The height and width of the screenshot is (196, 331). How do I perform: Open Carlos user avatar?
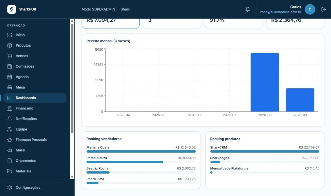coord(310,9)
